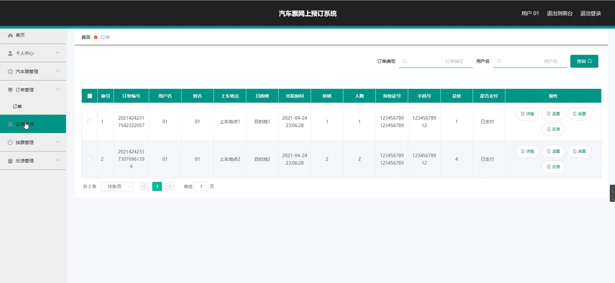The image size is (615, 283).
Task: Click the 手机号 column header
Action: 424,96
